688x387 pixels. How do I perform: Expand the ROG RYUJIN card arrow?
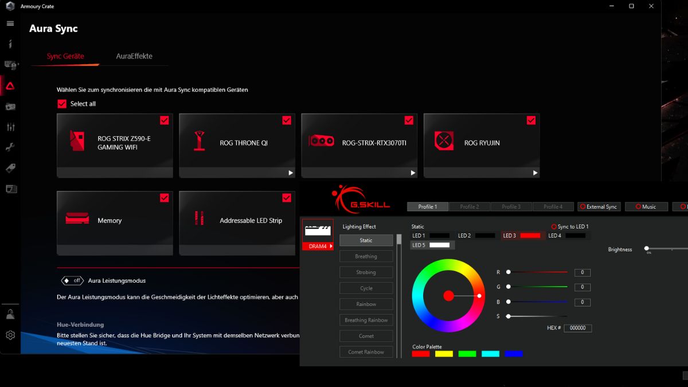tap(535, 173)
